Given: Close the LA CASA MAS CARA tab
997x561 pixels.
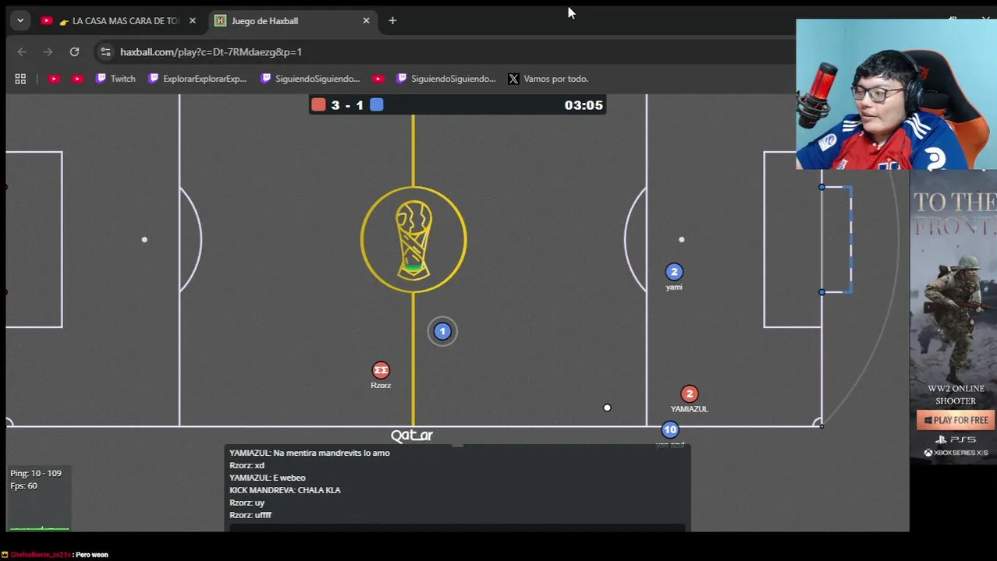Looking at the screenshot, I should point(193,21).
